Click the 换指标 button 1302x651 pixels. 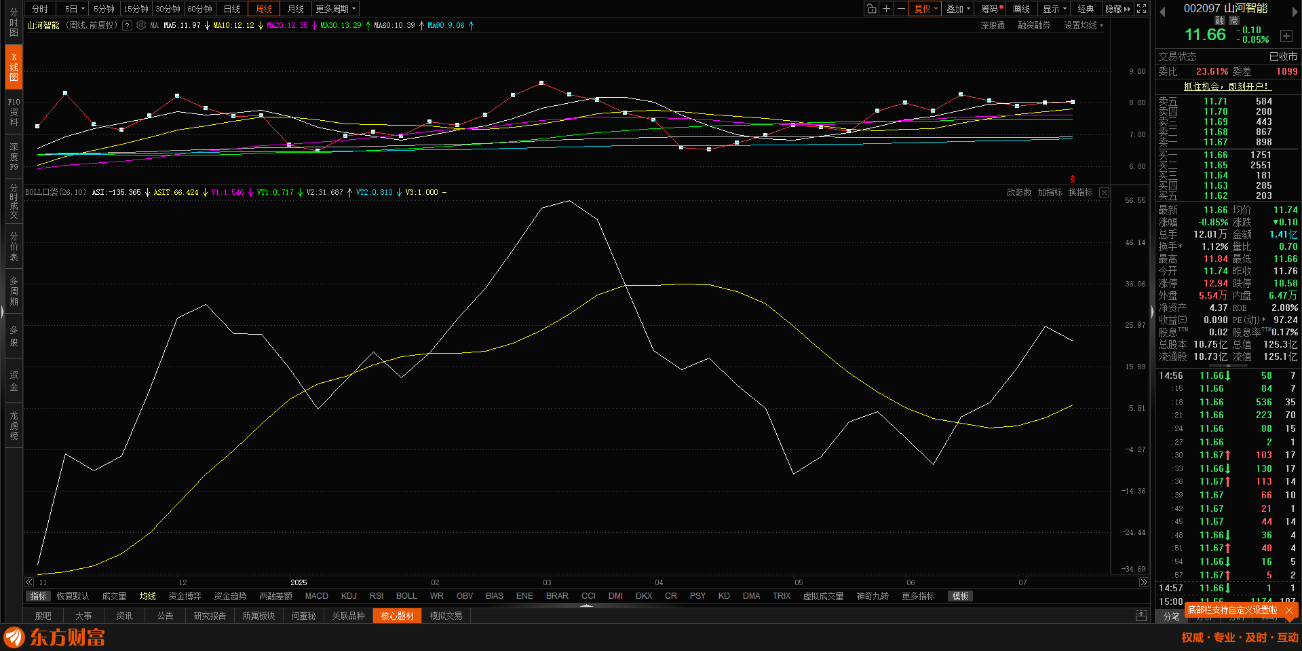[1080, 193]
